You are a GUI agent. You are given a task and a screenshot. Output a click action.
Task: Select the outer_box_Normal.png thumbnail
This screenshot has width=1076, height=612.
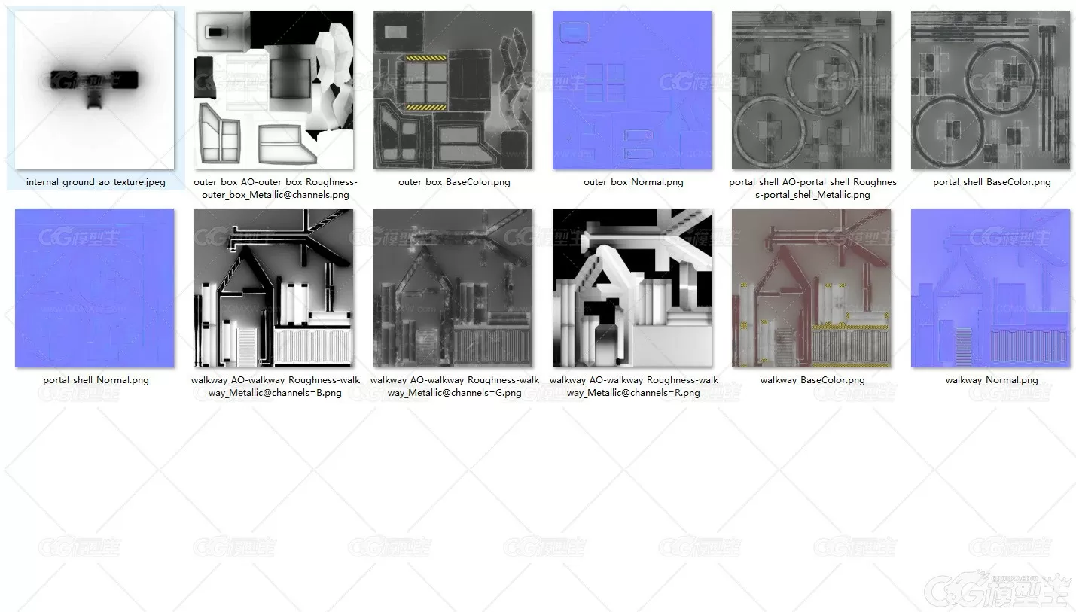(x=632, y=90)
